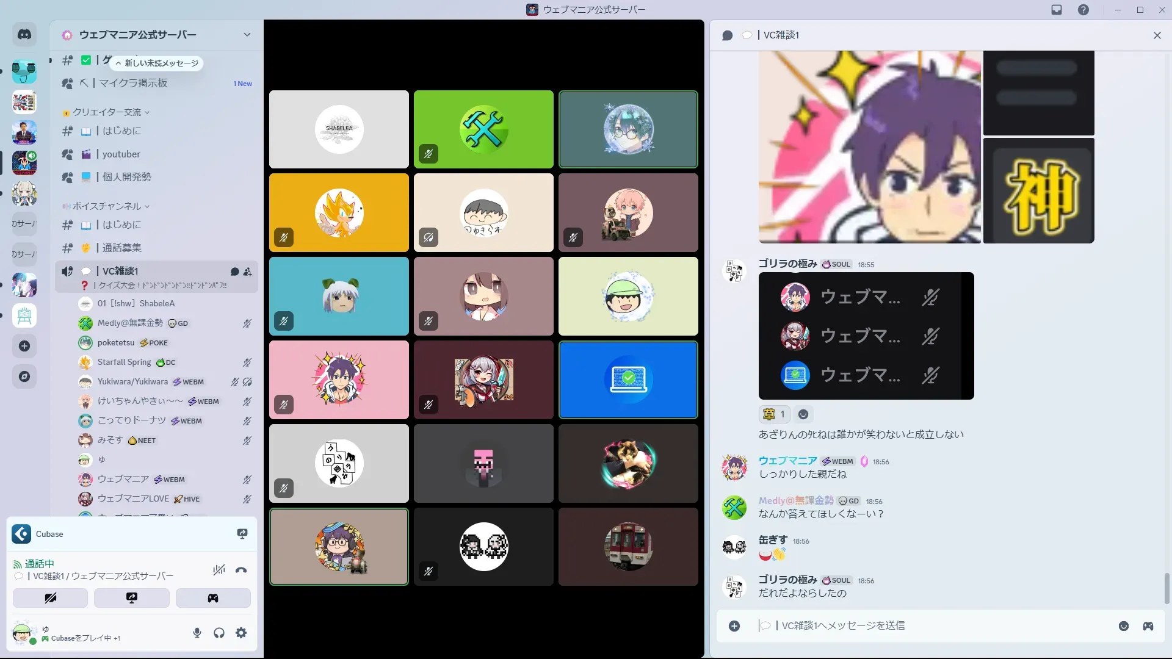
Task: Collapse the クリエイター交流 category
Action: tap(107, 112)
